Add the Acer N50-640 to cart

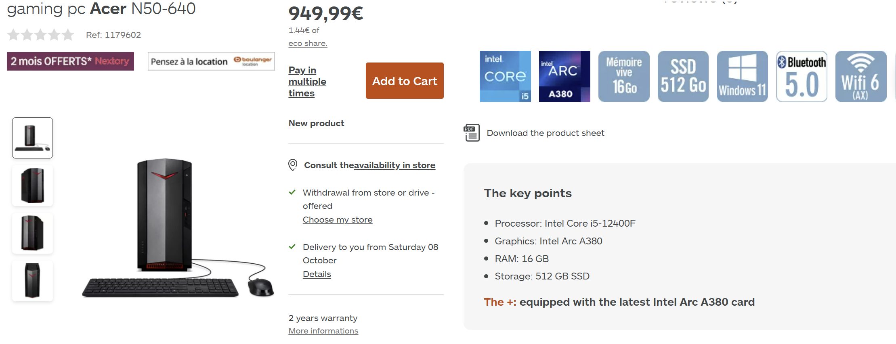[405, 81]
